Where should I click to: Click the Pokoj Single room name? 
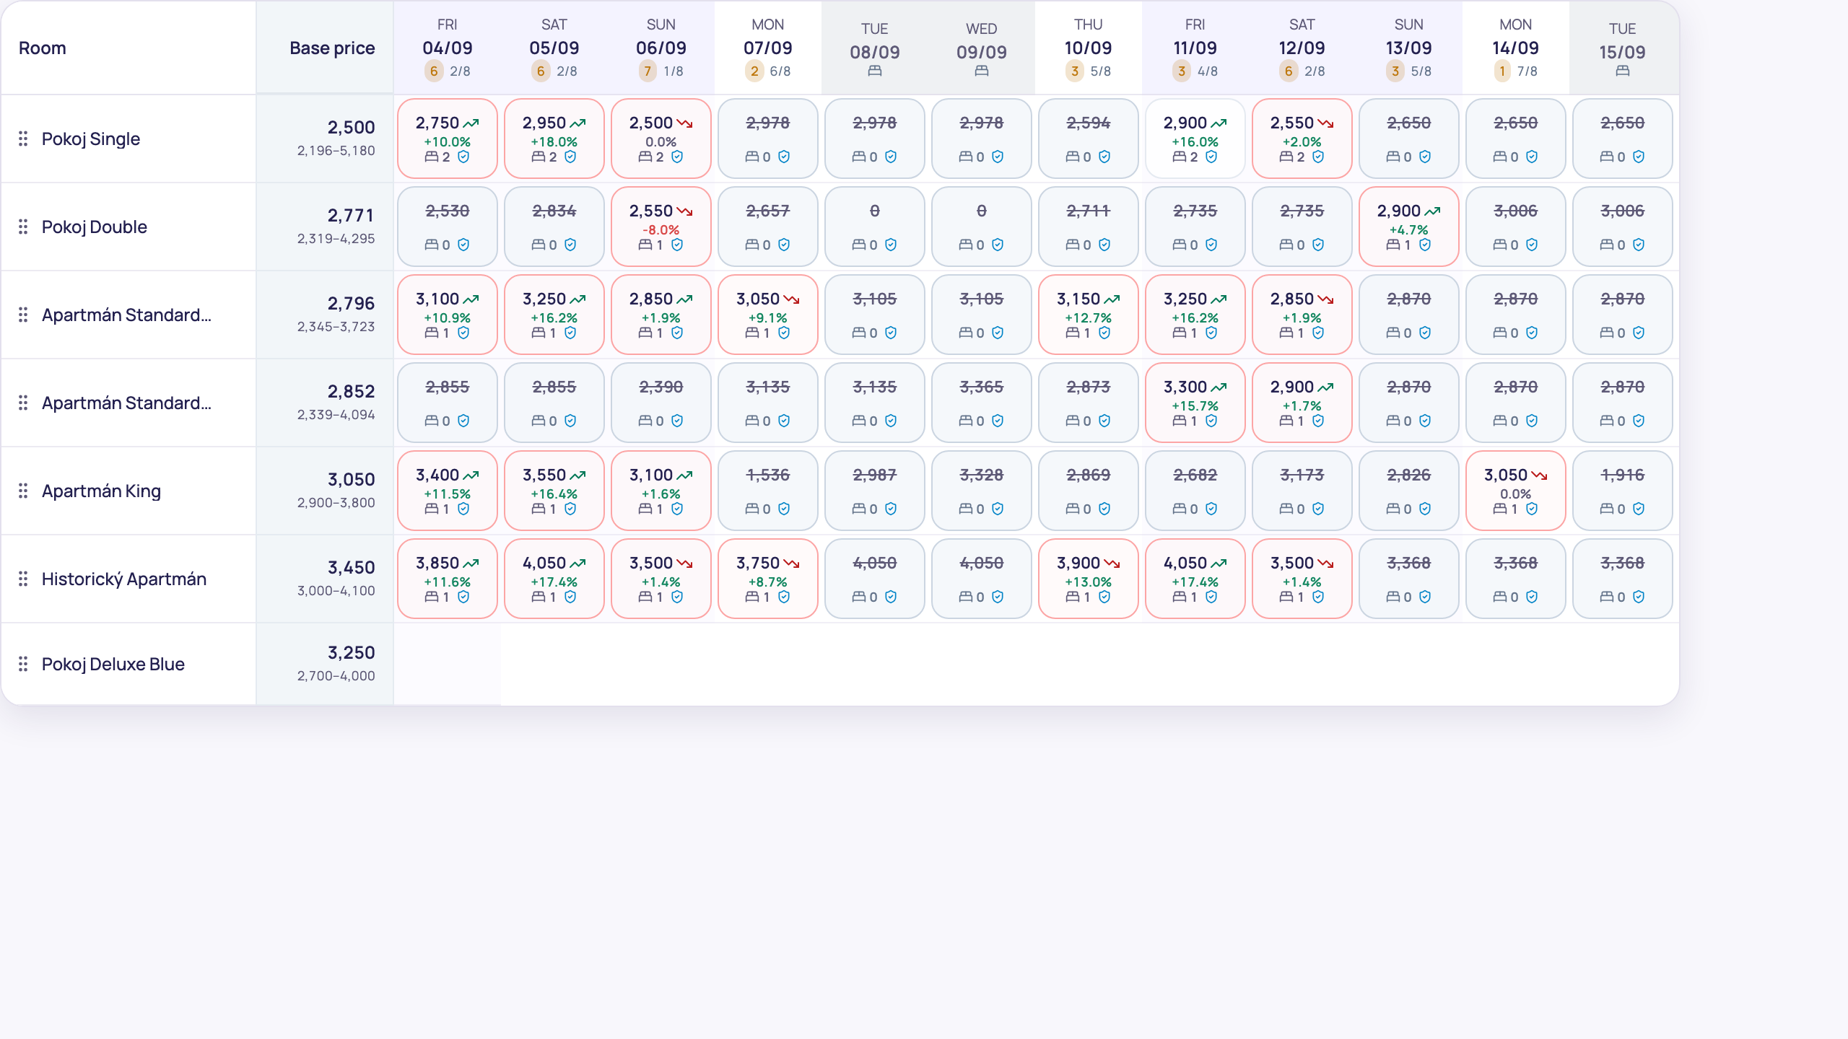pos(91,139)
